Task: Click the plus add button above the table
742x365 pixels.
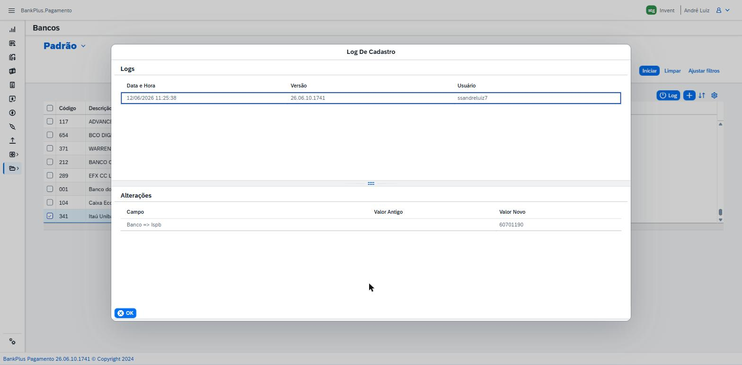Action: (x=689, y=96)
